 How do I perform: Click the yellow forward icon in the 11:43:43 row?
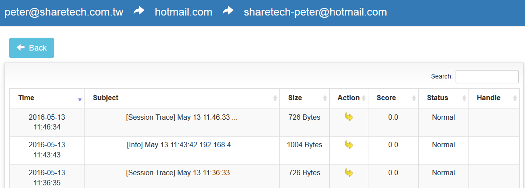pyautogui.click(x=349, y=145)
